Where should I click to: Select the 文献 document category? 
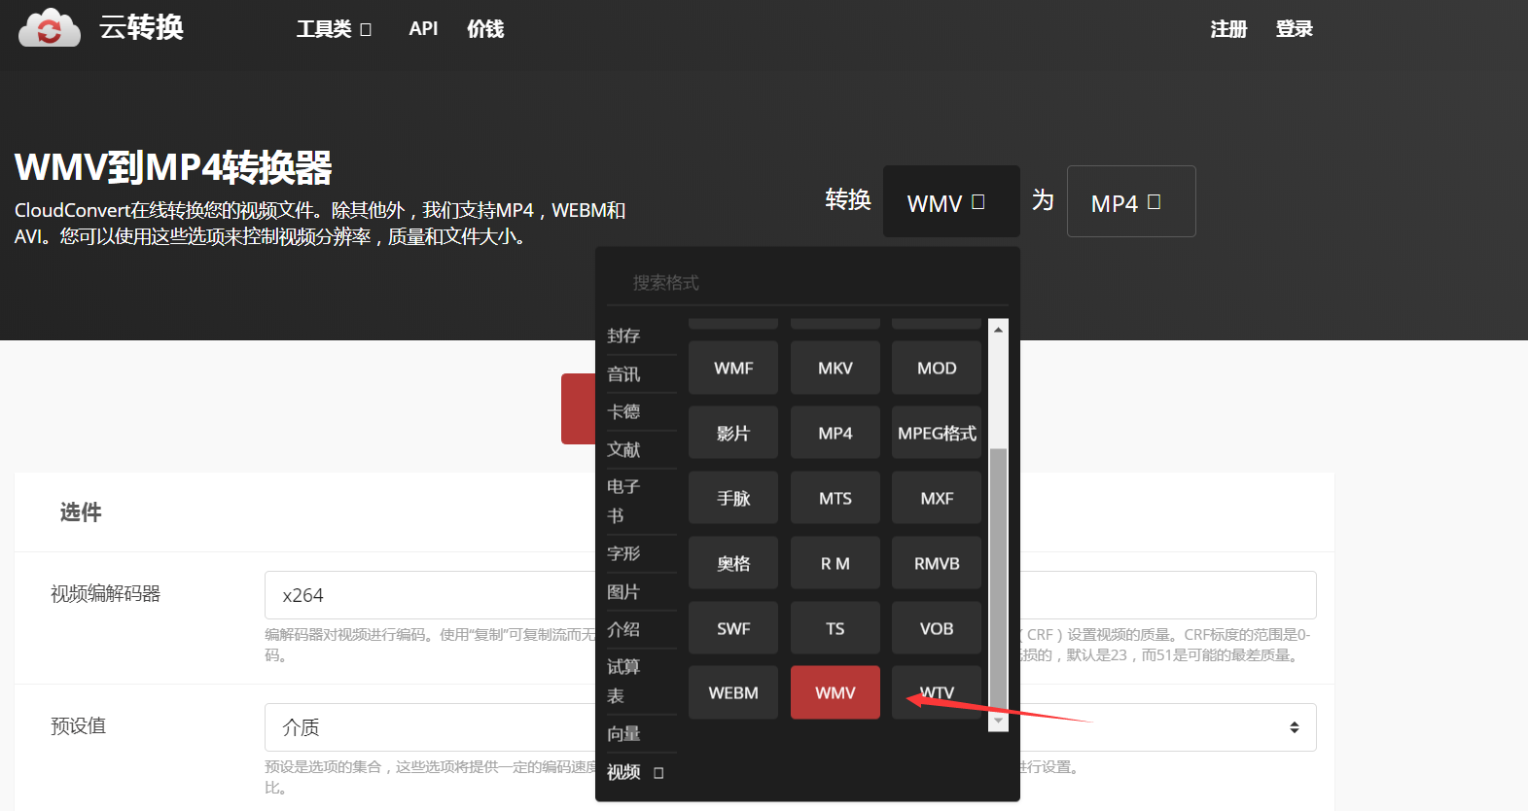[623, 449]
